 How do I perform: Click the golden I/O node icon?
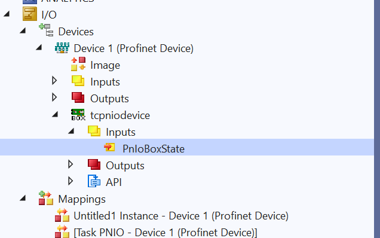[x=30, y=14]
